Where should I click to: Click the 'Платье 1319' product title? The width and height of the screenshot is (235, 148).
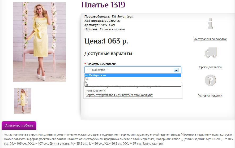(103, 5)
